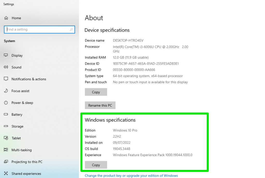Click the Notifications & actions icon
The width and height of the screenshot is (265, 178).
point(6,79)
